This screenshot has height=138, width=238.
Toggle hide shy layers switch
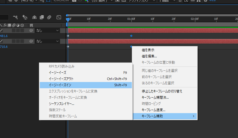(x=34, y=17)
